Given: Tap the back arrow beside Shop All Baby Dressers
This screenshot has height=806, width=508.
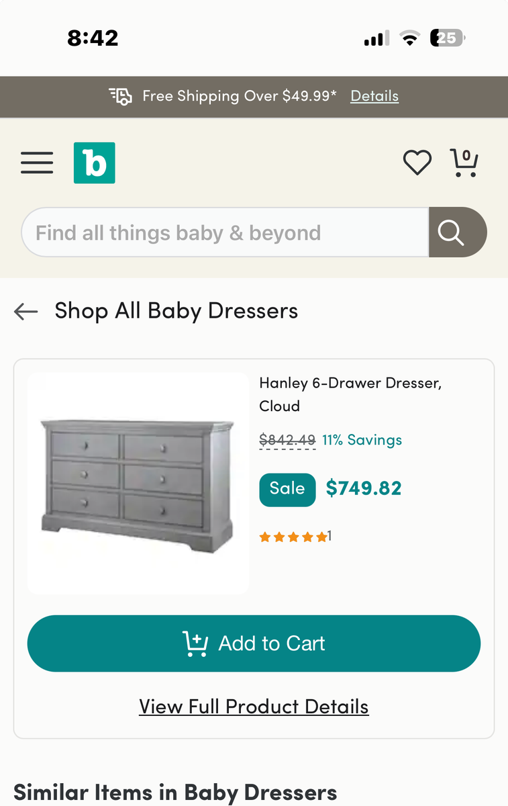Looking at the screenshot, I should 26,311.
